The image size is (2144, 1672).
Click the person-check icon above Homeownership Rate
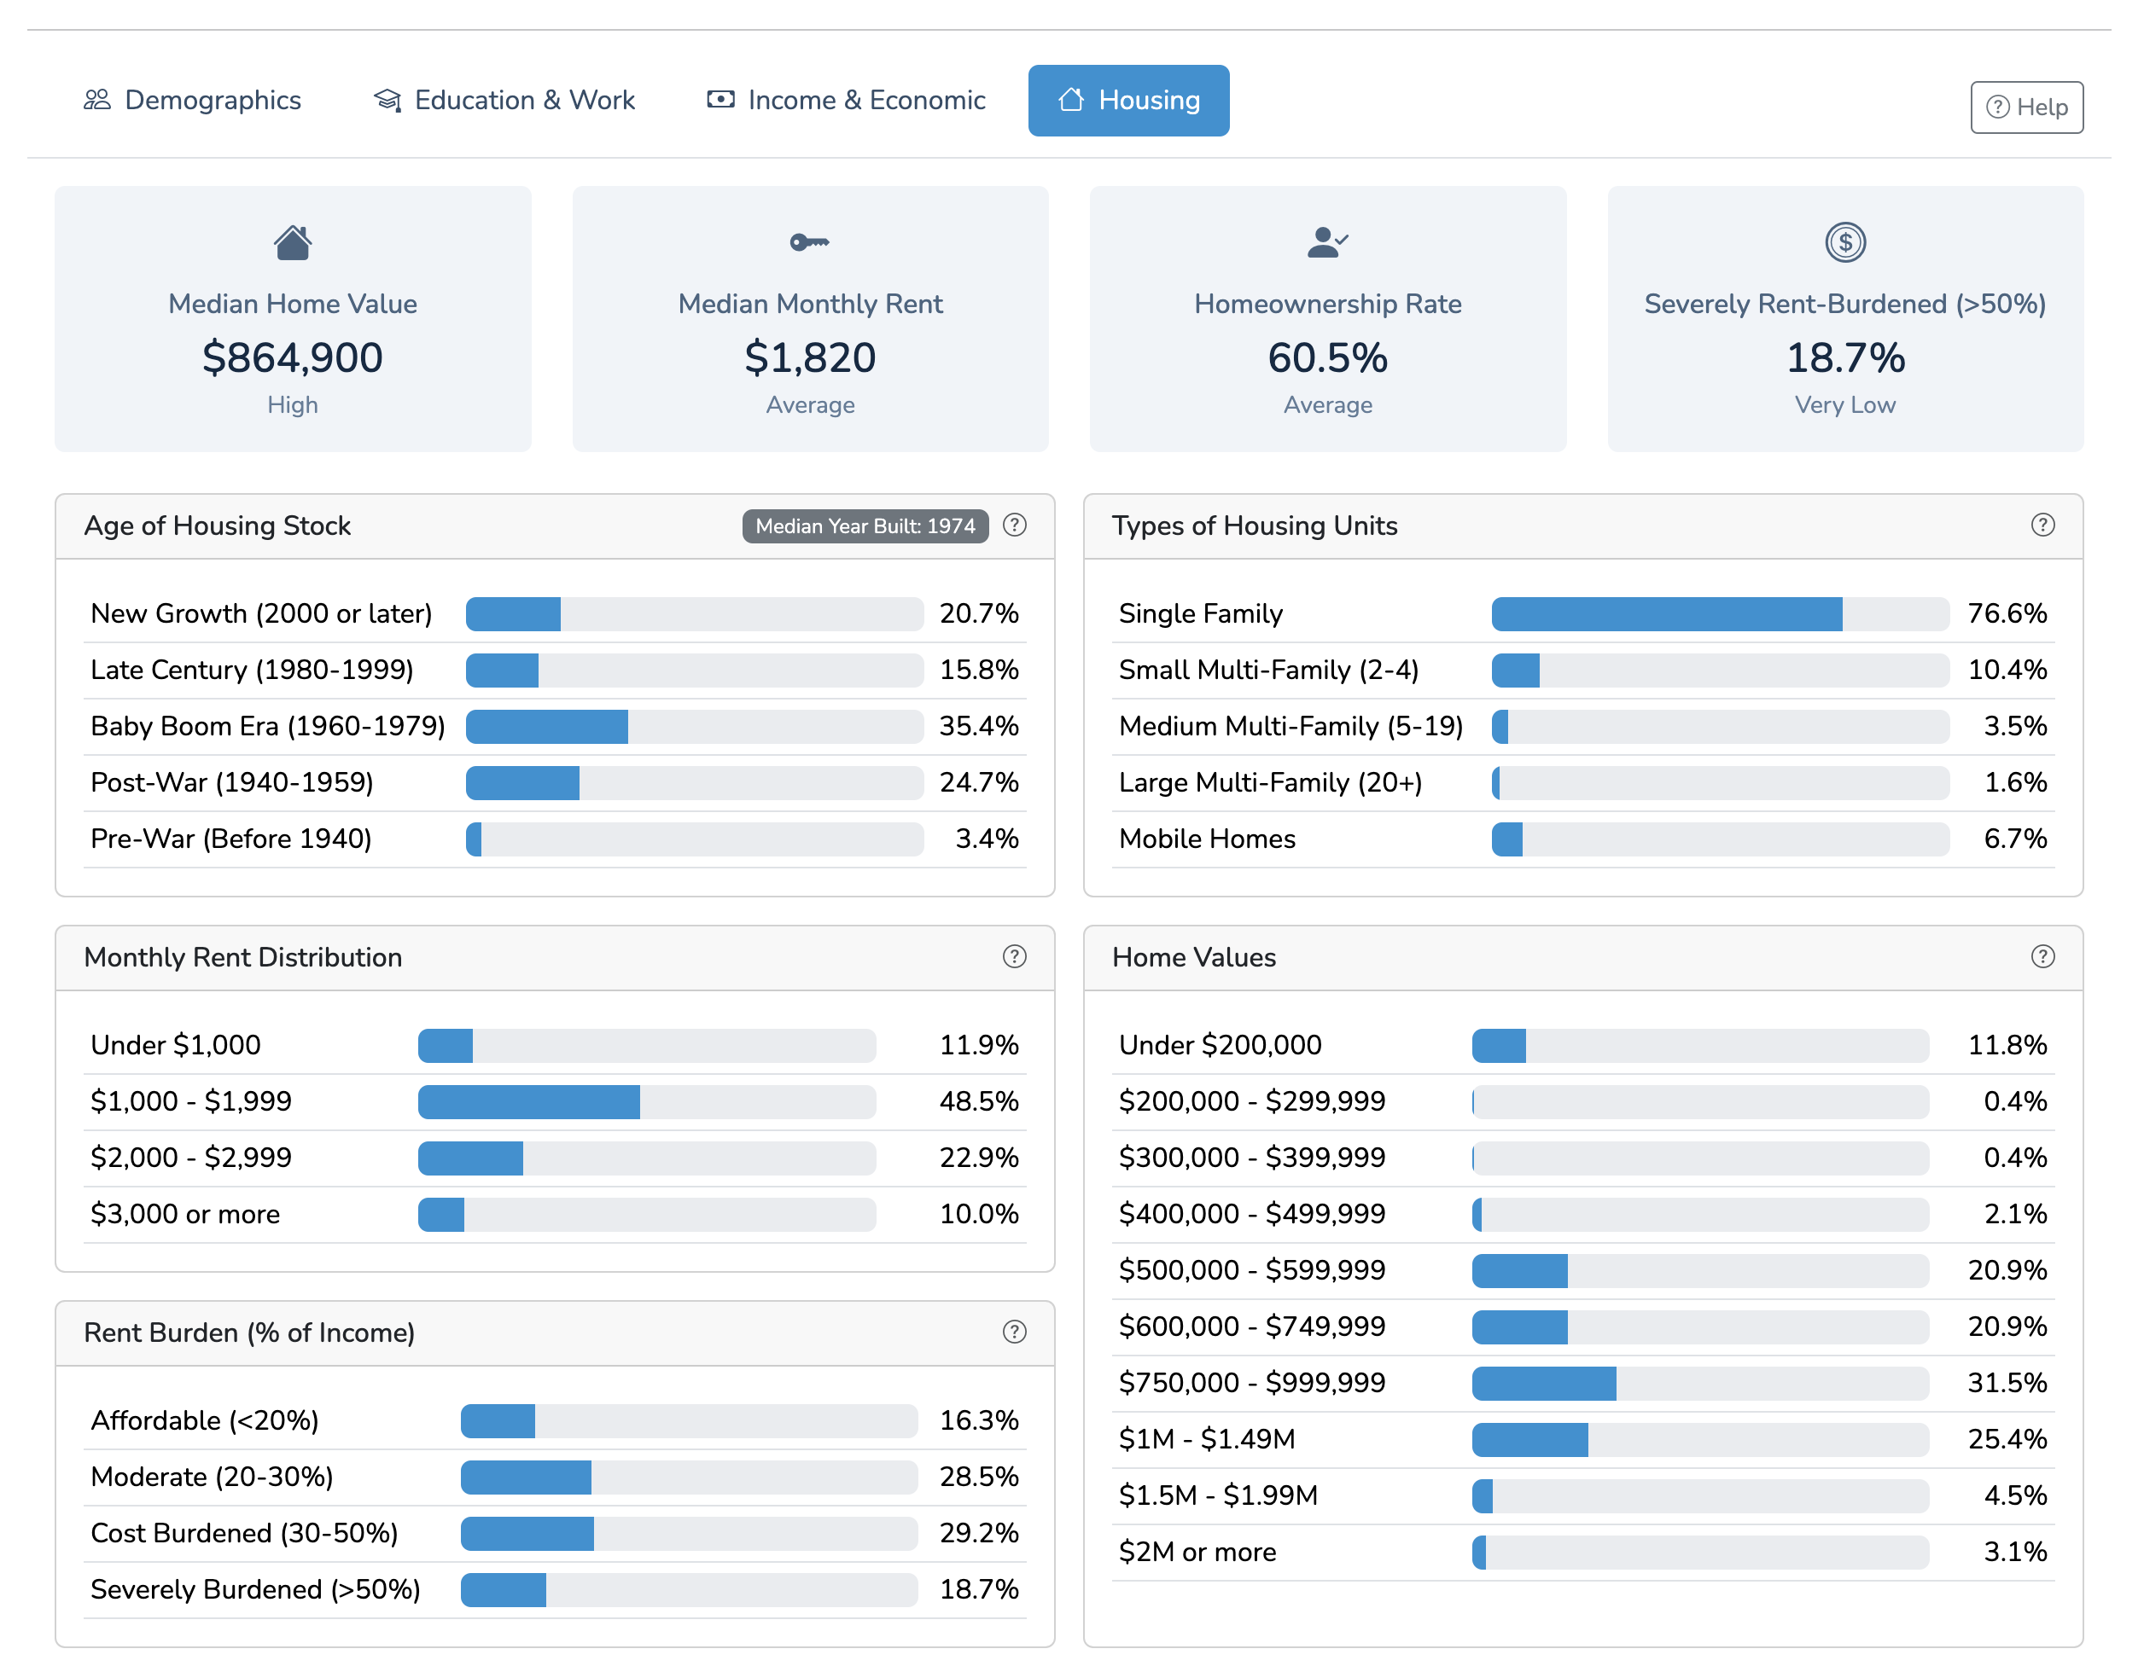[x=1327, y=242]
